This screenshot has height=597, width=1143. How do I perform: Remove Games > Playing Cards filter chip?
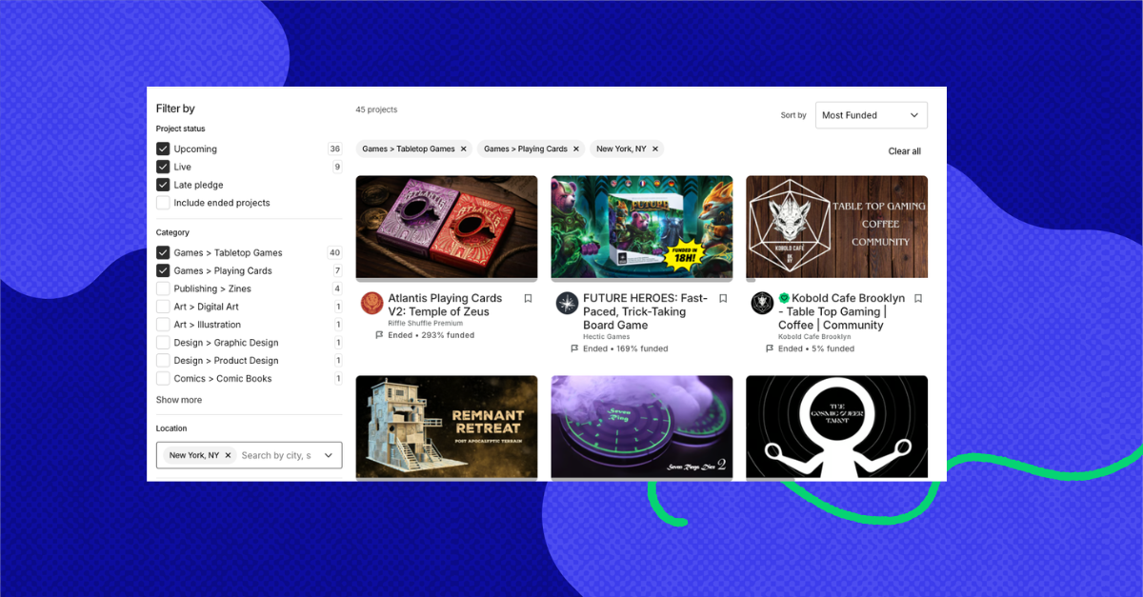point(576,149)
